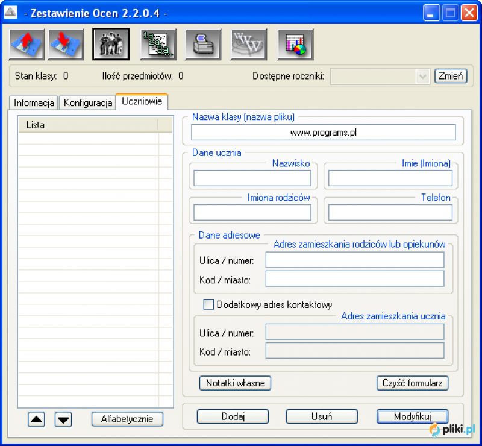The image size is (482, 446).
Task: Switch to the Informacja tab
Action: [x=34, y=102]
